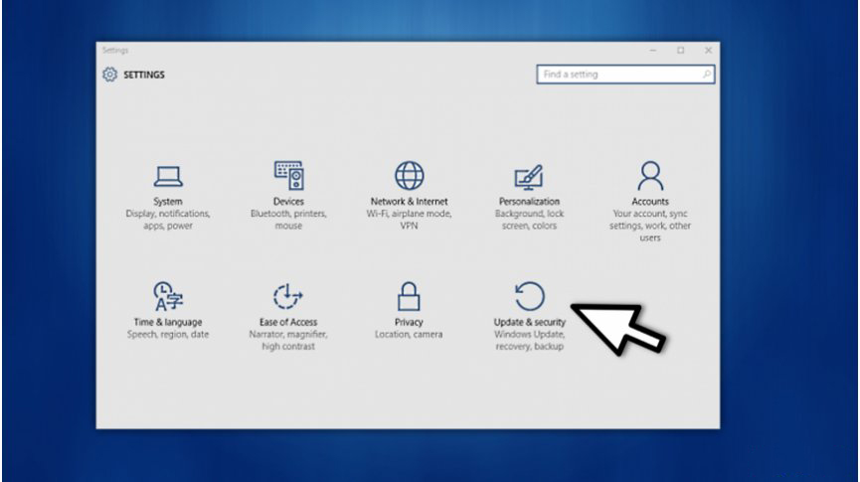Click 'Windows Update, recovery, backup' description
860x482 pixels.
tap(529, 340)
